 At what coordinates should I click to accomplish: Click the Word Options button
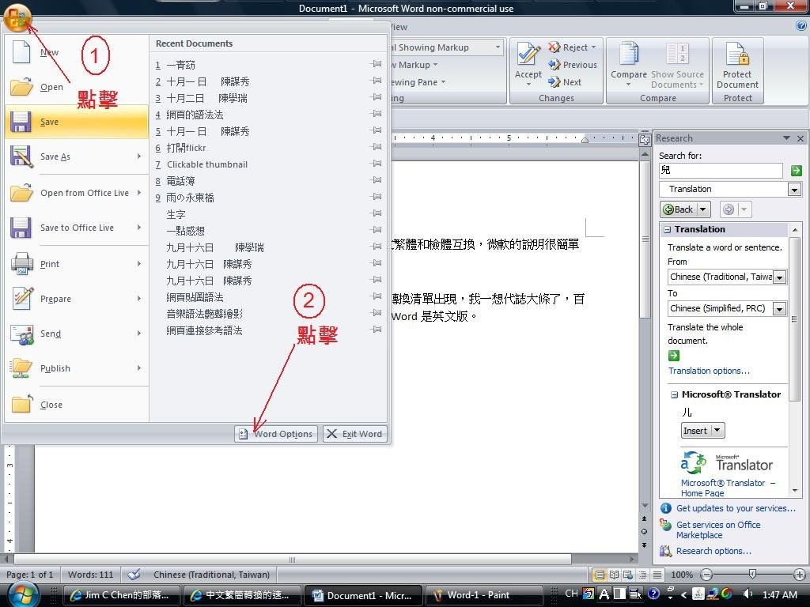coord(276,434)
